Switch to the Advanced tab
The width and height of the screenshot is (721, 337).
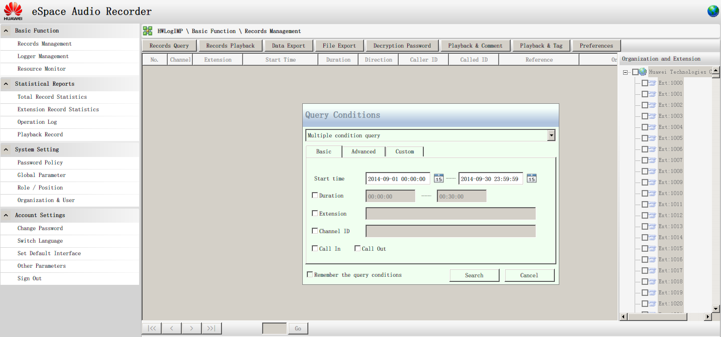coord(364,151)
